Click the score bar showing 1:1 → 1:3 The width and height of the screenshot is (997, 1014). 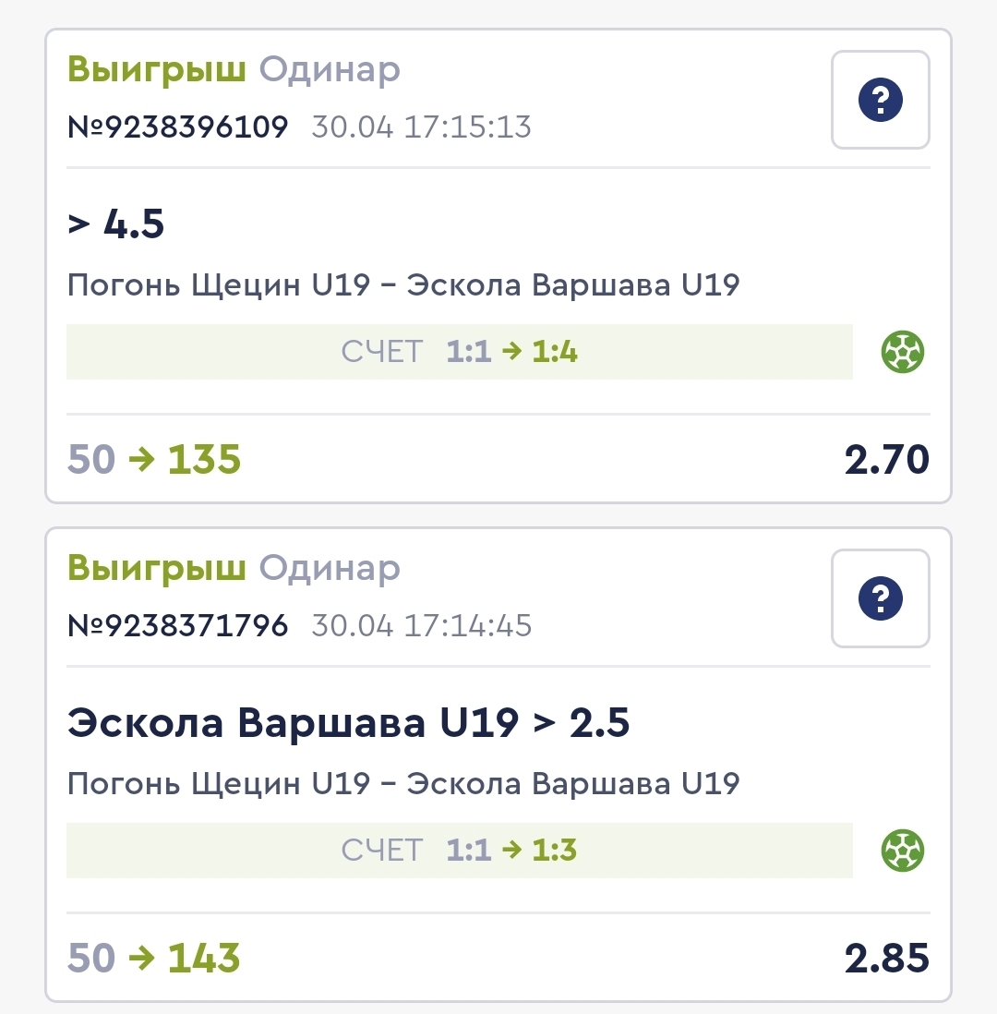pos(460,851)
